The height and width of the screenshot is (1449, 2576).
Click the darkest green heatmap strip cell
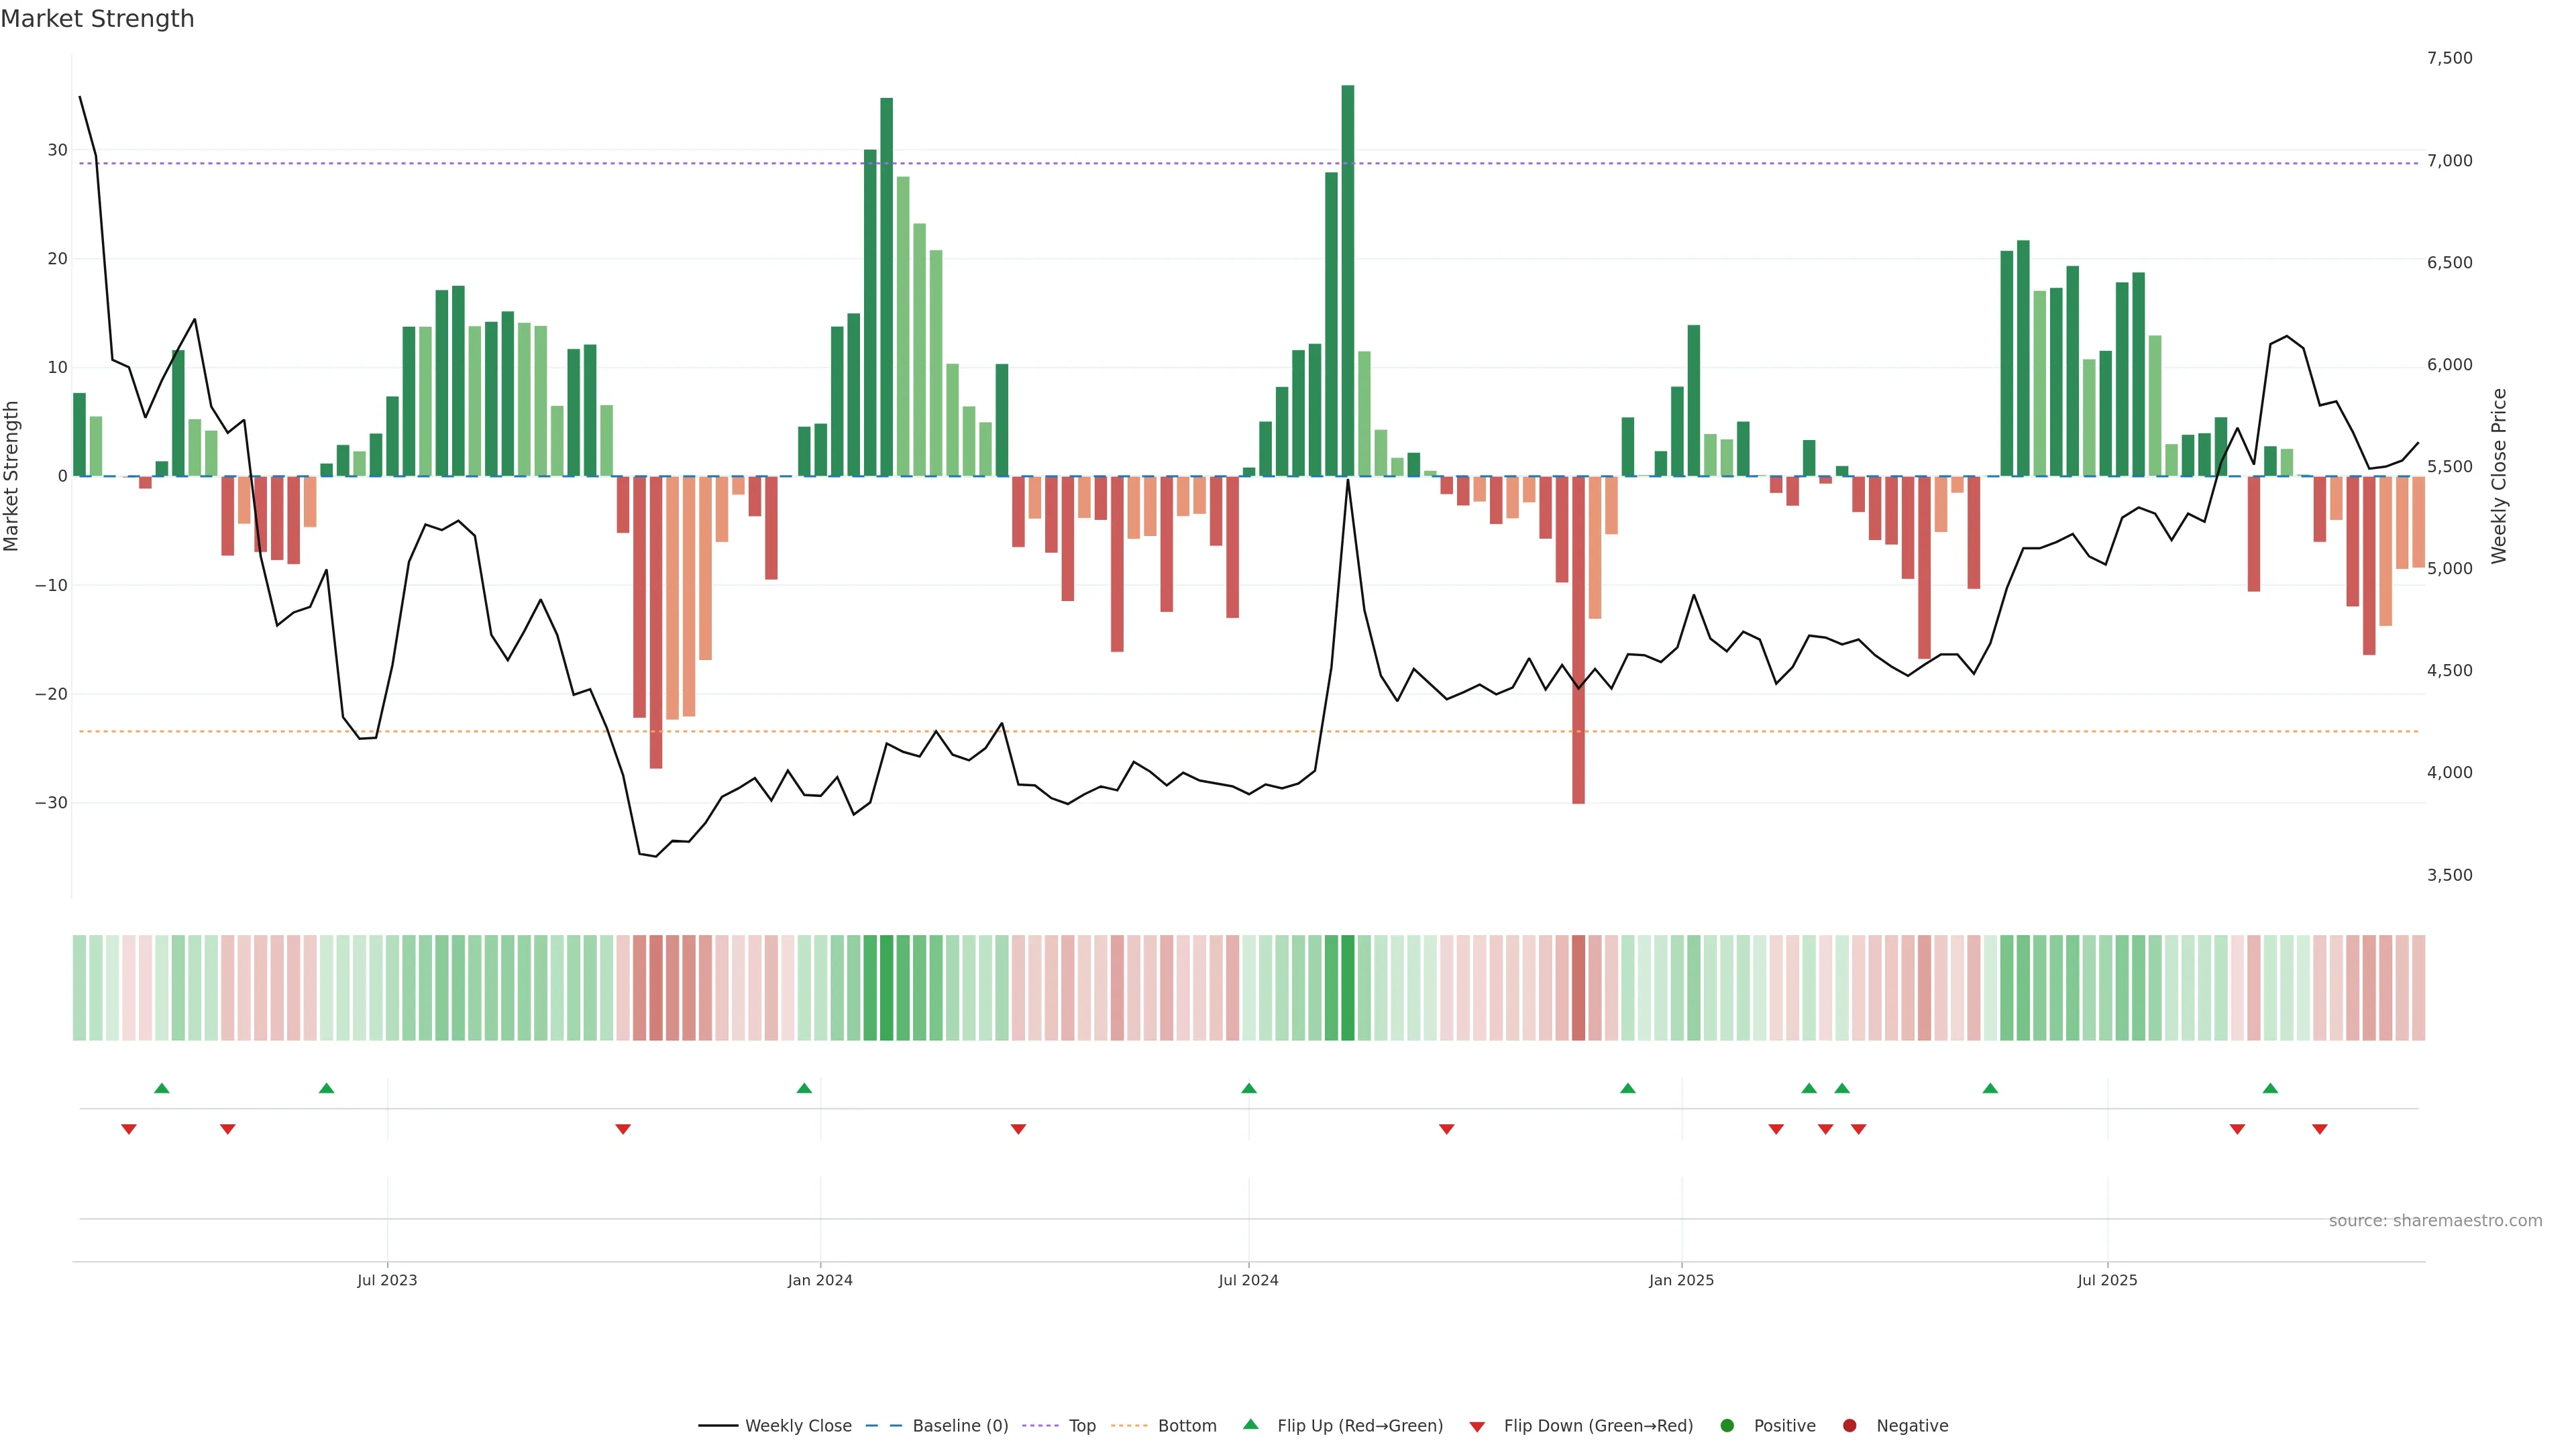1347,988
